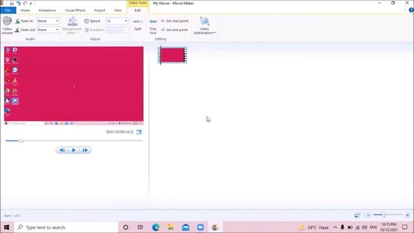
Task: Click the time zoom slider handle
Action: coord(384,215)
